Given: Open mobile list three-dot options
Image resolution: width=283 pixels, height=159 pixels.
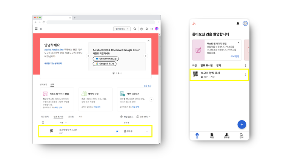Looking at the screenshot, I should click(246, 66).
